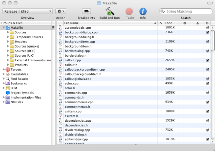Click the String Matching search field
Screen dimensions: 215x151
186,11
